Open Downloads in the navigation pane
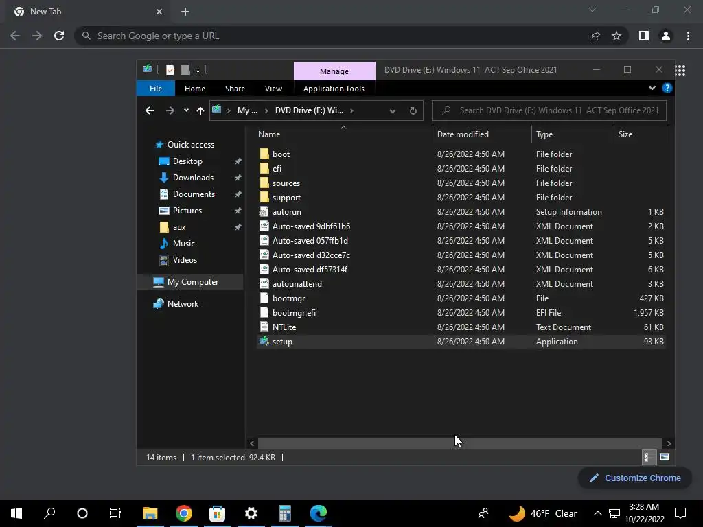Viewport: 703px width, 527px height. click(193, 178)
